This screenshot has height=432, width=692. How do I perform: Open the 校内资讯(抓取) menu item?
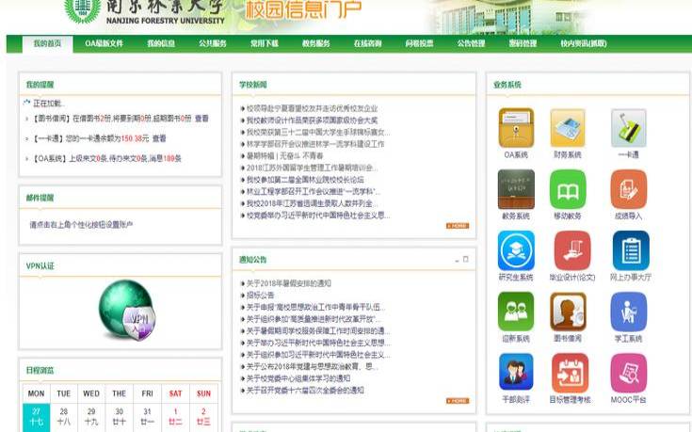click(x=584, y=43)
